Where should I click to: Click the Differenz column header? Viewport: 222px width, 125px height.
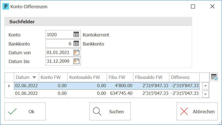(x=184, y=77)
